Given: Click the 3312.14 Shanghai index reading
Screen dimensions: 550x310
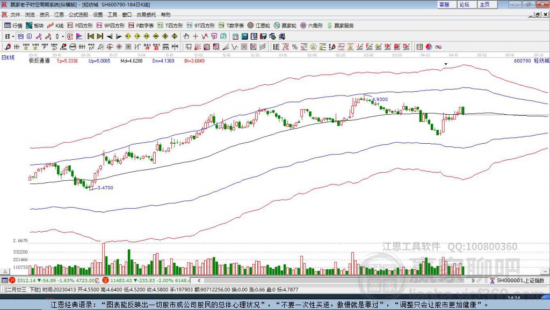Looking at the screenshot, I should tap(26, 280).
